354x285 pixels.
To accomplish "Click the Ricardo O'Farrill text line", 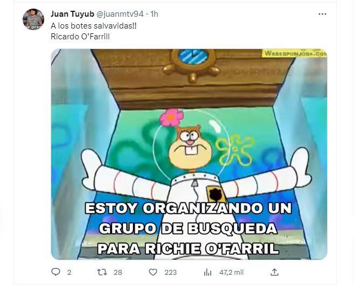I will pyautogui.click(x=80, y=37).
